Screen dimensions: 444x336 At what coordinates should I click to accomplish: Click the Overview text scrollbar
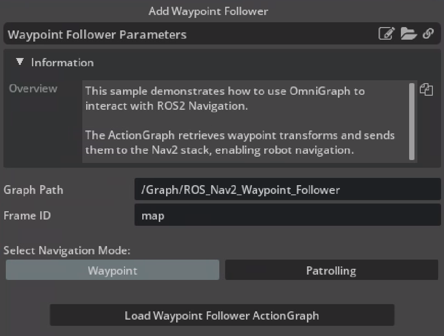coord(412,121)
